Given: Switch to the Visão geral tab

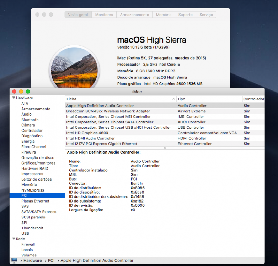Looking at the screenshot, I should pos(78,15).
